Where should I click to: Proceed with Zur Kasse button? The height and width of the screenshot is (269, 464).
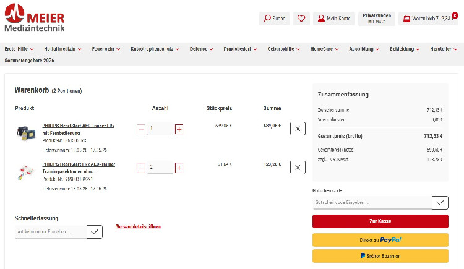pyautogui.click(x=380, y=221)
